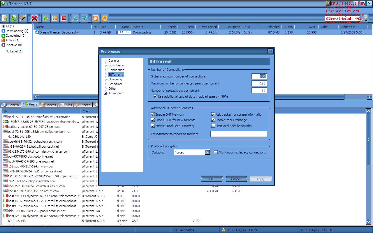Select Other in the Preferences tree
The width and height of the screenshot is (373, 233).
tap(112, 89)
